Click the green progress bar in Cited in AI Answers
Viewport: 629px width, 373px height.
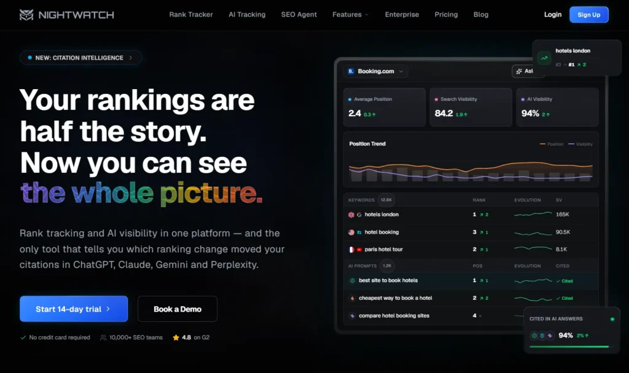point(569,347)
